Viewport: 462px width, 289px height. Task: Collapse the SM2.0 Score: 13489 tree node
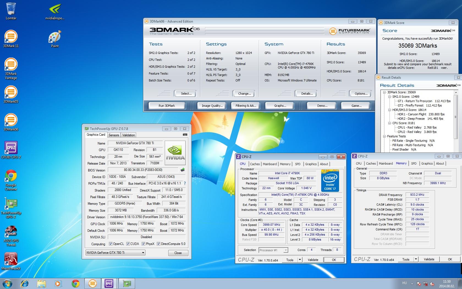390,97
